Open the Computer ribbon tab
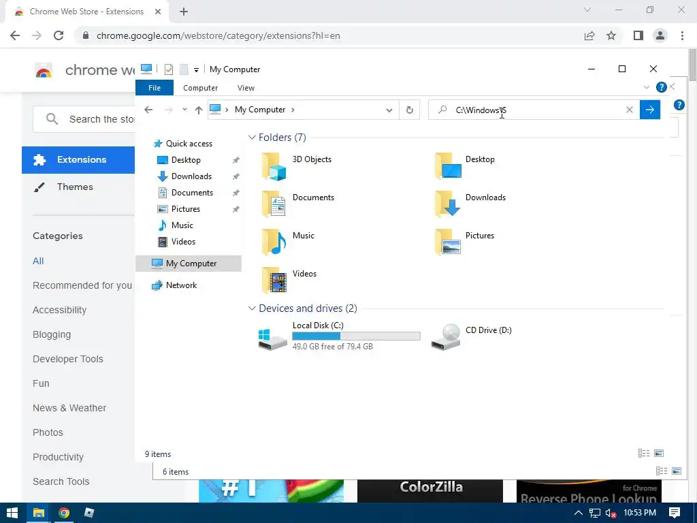This screenshot has height=523, width=697. click(x=201, y=88)
